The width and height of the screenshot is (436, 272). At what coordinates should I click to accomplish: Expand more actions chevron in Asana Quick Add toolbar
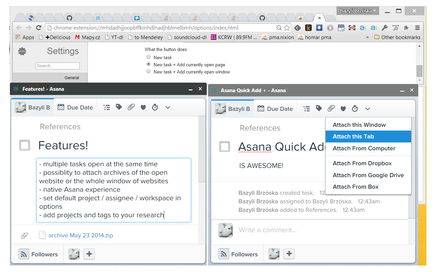pyautogui.click(x=368, y=109)
